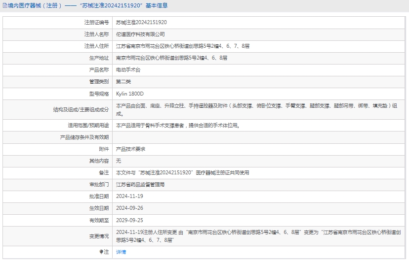The width and height of the screenshot is (409, 263).
Task: Click the 生产地址 production address value
Action: [171, 58]
